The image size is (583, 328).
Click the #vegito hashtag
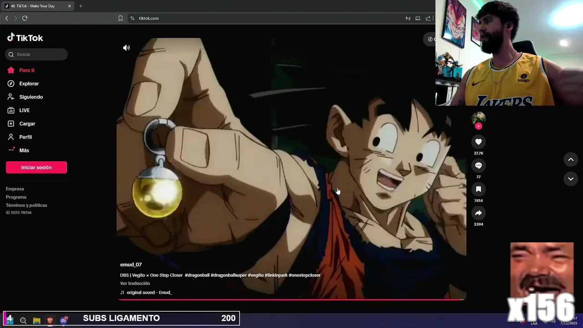point(256,275)
